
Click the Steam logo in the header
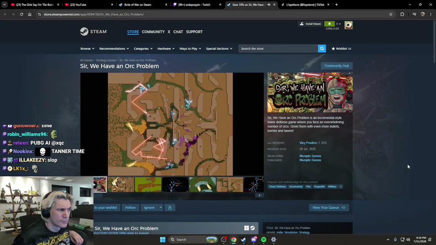click(94, 32)
